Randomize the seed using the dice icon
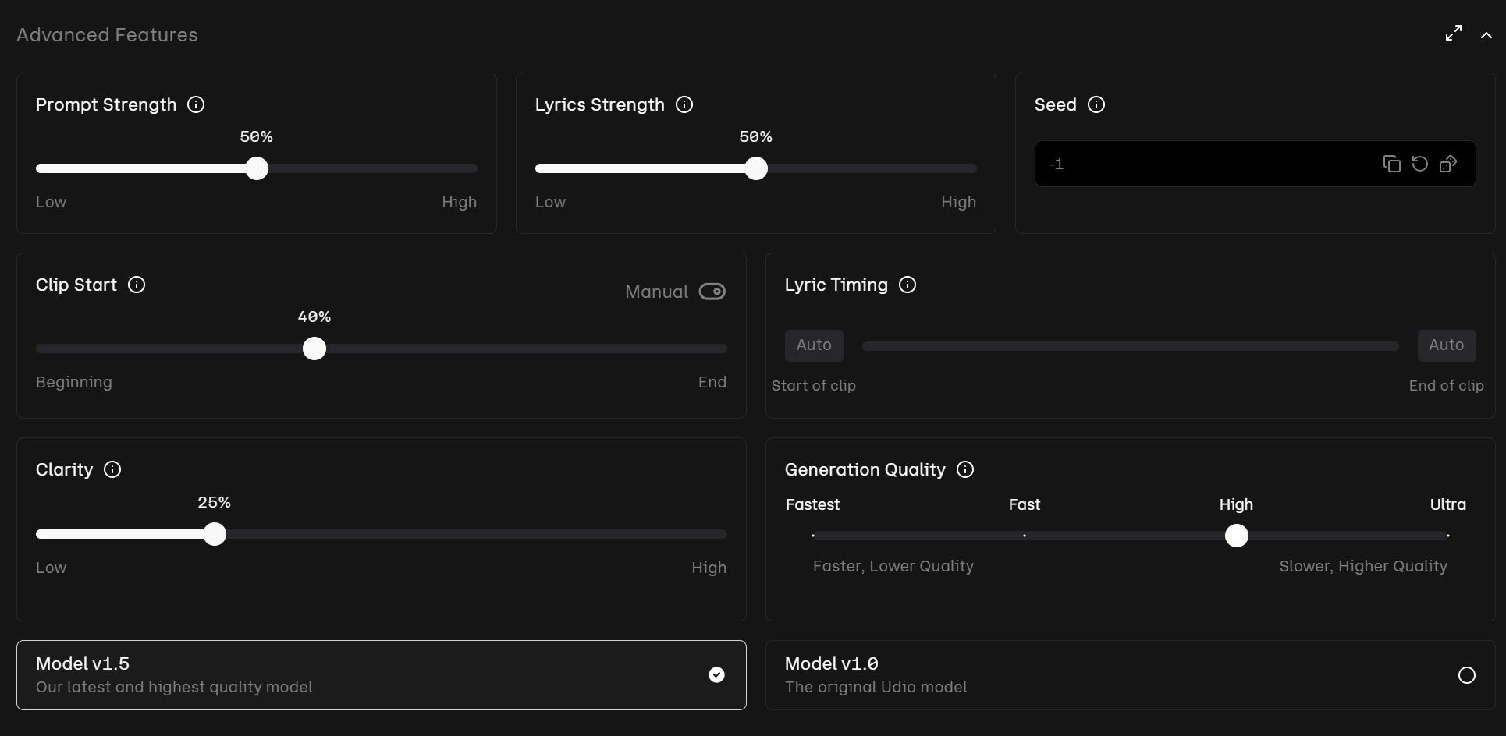1506x736 pixels. pos(1448,164)
